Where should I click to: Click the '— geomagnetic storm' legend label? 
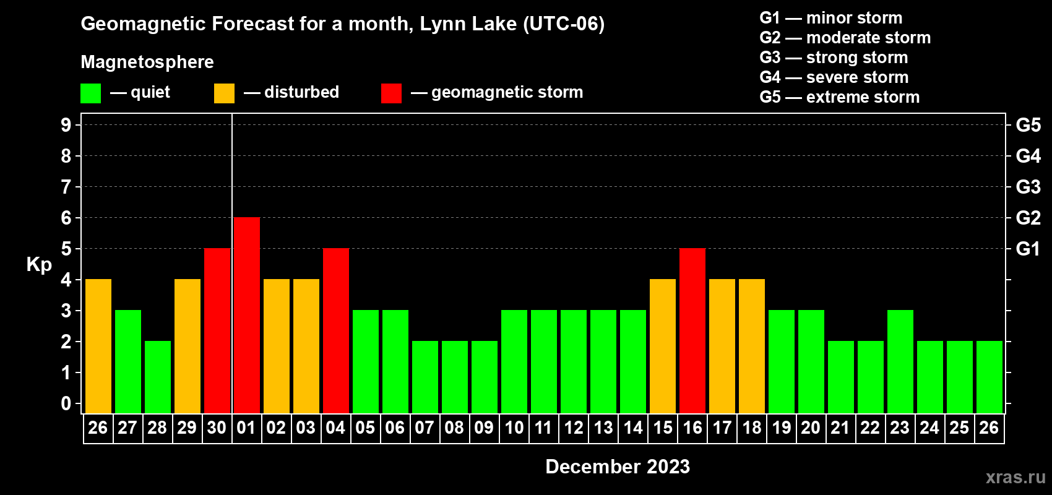pyautogui.click(x=497, y=92)
